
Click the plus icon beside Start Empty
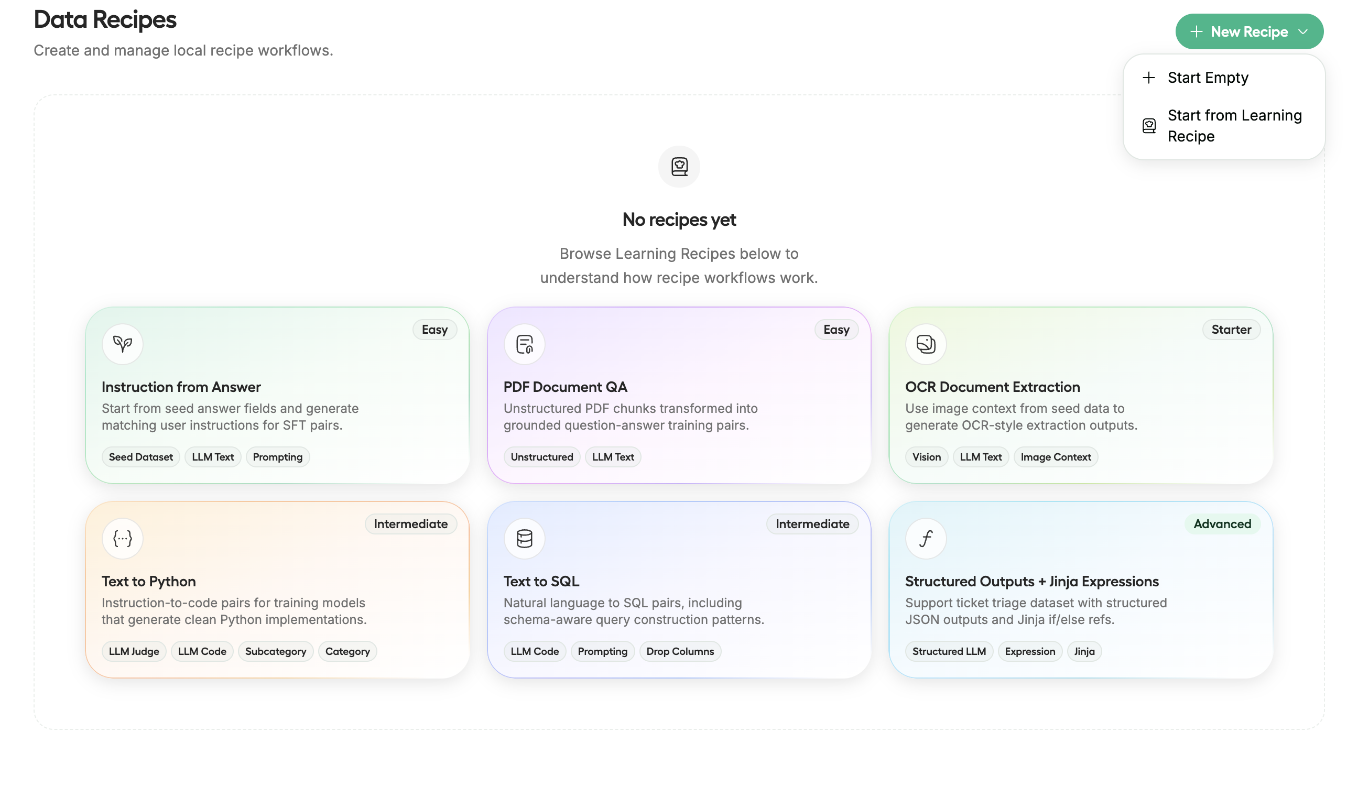(x=1149, y=78)
